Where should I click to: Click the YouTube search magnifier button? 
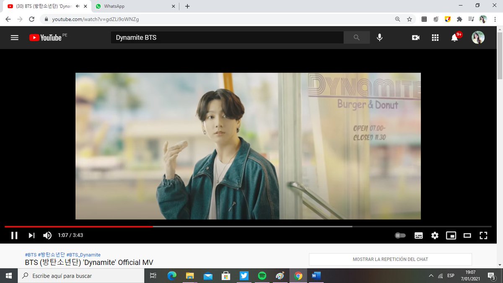[357, 37]
